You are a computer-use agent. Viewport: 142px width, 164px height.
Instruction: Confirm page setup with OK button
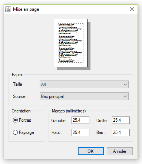click(91, 151)
